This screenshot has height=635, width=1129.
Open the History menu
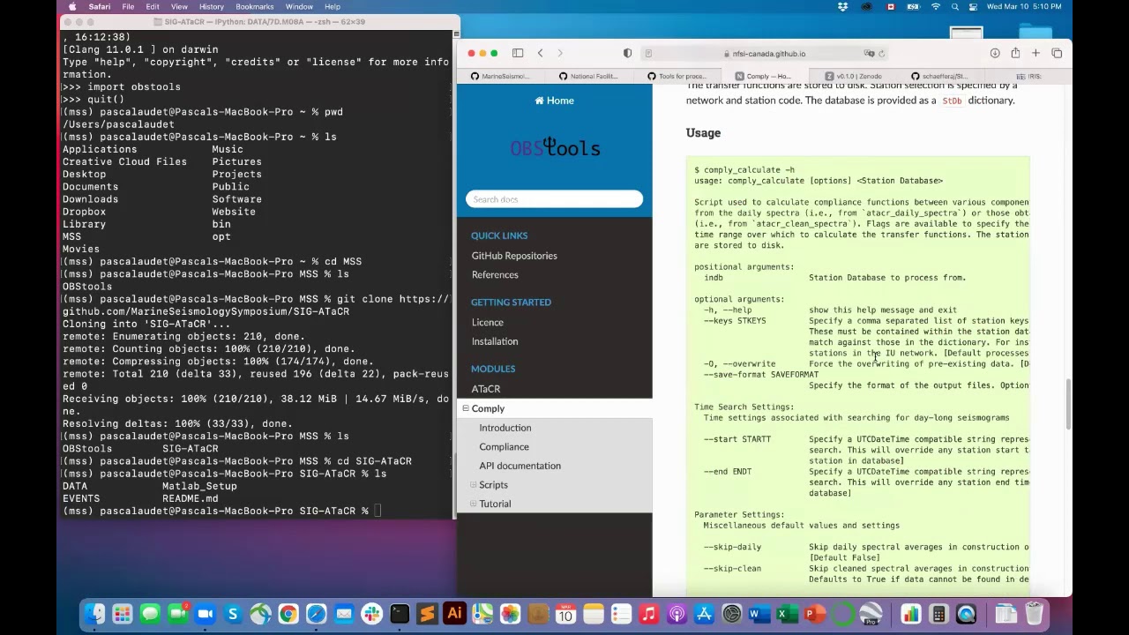coord(212,6)
